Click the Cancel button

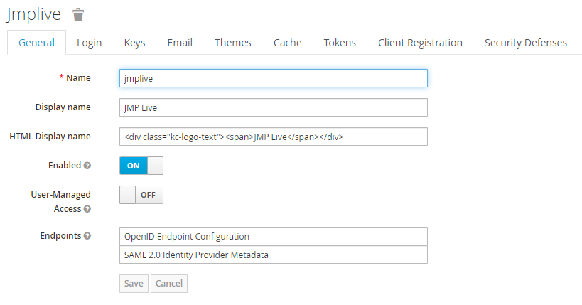pos(169,283)
